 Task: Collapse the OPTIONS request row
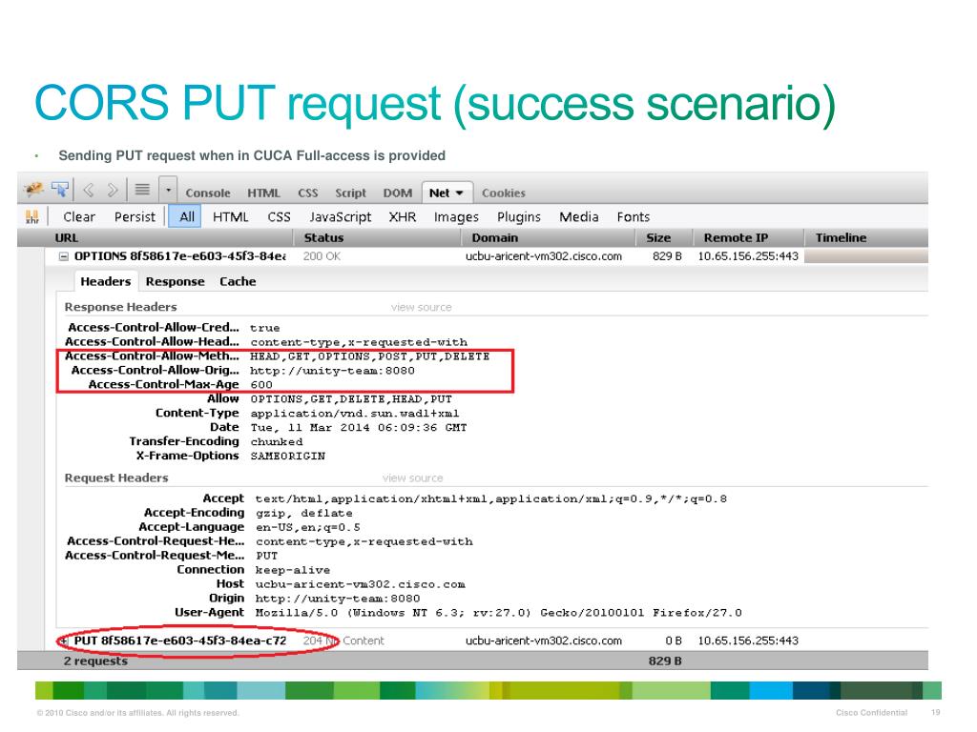[x=64, y=256]
